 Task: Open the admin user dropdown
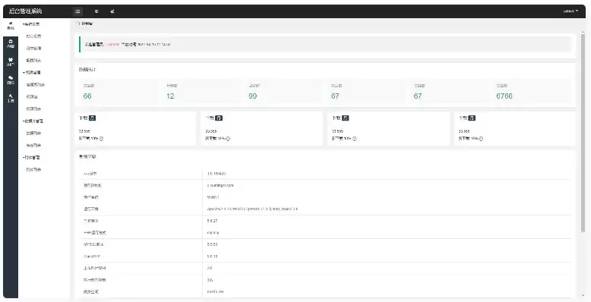tap(570, 11)
